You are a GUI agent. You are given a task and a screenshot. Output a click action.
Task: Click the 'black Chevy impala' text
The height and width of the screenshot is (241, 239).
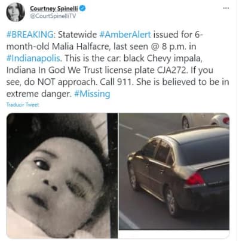point(163,58)
